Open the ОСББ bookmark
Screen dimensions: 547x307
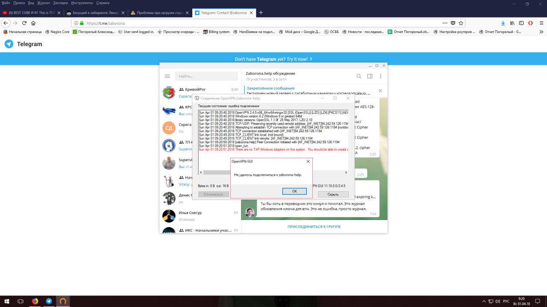click(332, 32)
